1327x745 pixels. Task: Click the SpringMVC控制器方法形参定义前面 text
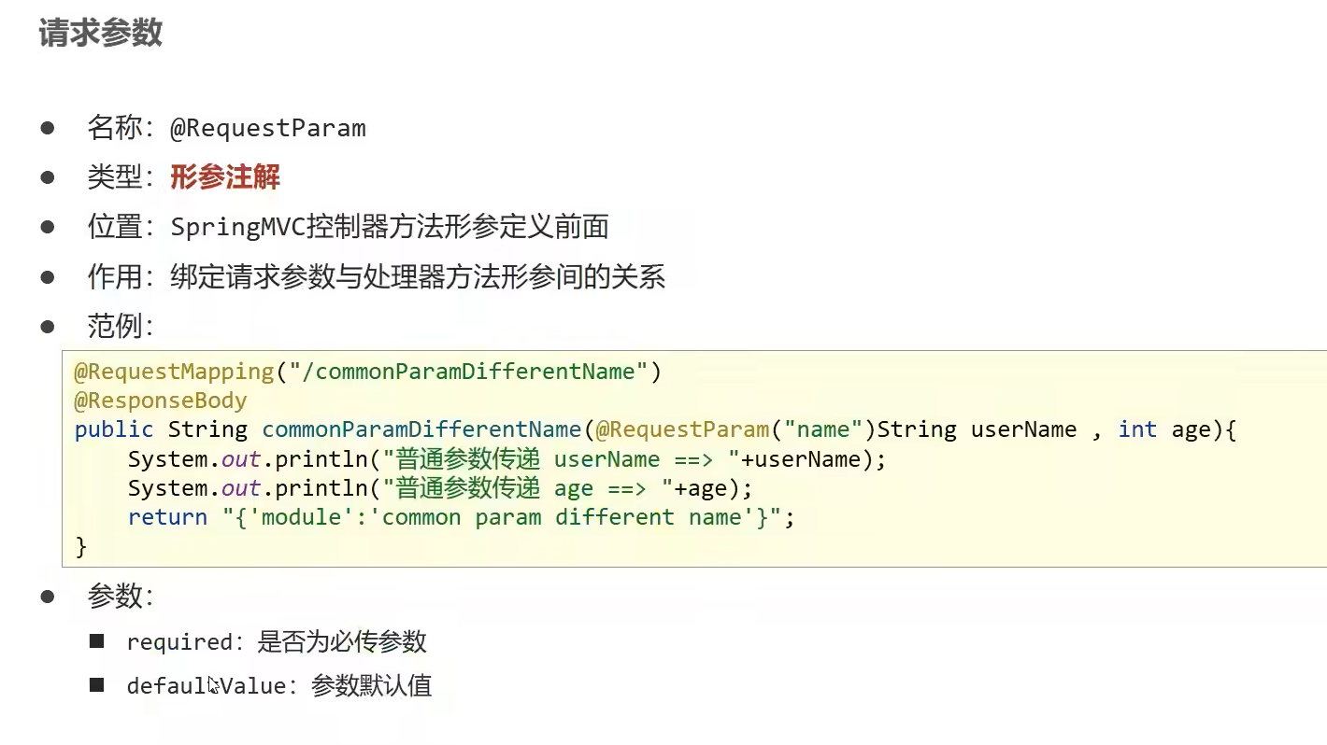pyautogui.click(x=390, y=227)
